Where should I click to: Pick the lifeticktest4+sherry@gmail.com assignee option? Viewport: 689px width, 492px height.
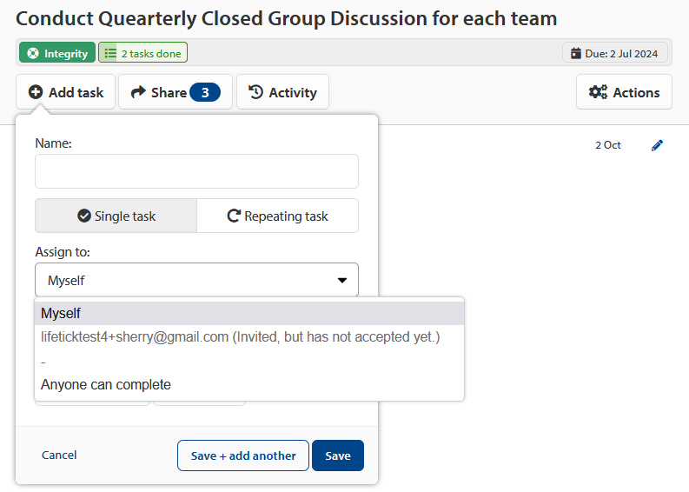(x=249, y=336)
